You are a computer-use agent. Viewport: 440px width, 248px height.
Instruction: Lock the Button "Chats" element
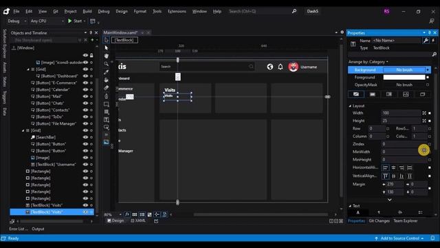(91, 103)
